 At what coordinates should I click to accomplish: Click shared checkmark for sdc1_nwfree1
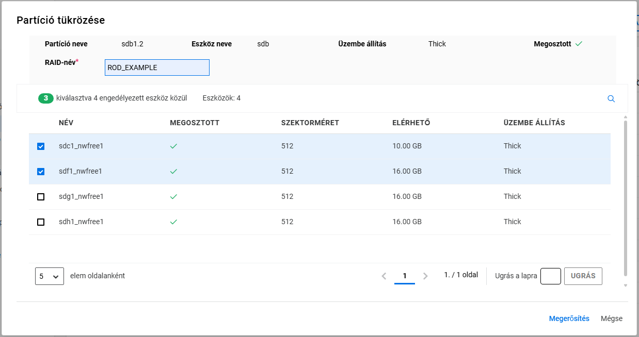(x=173, y=146)
